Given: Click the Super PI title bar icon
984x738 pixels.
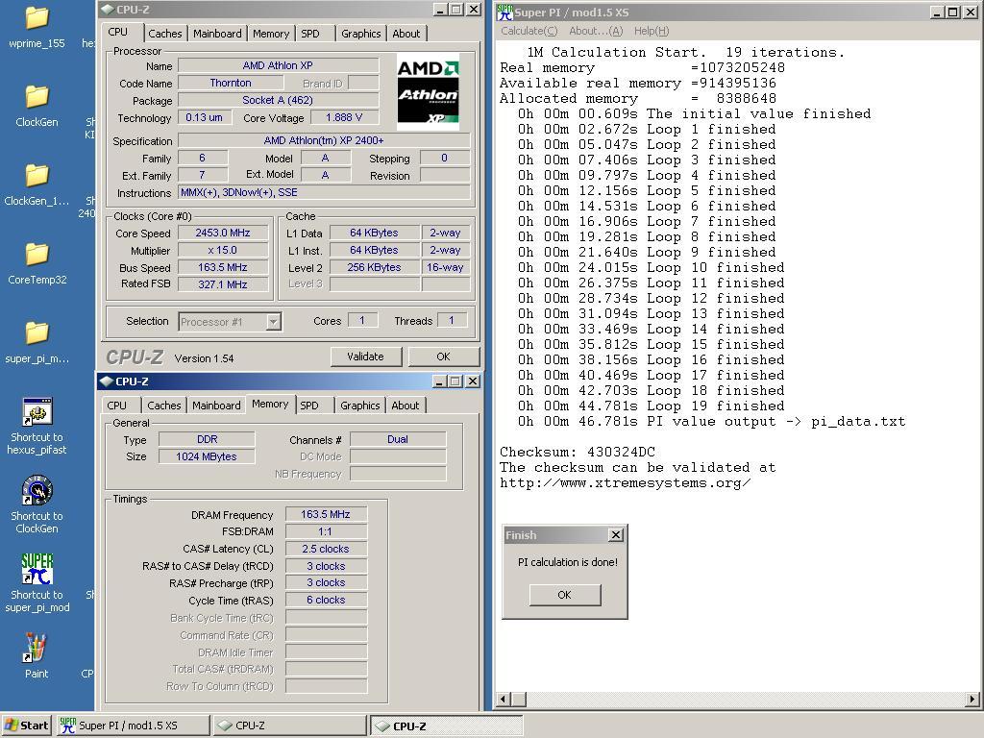Looking at the screenshot, I should [504, 12].
